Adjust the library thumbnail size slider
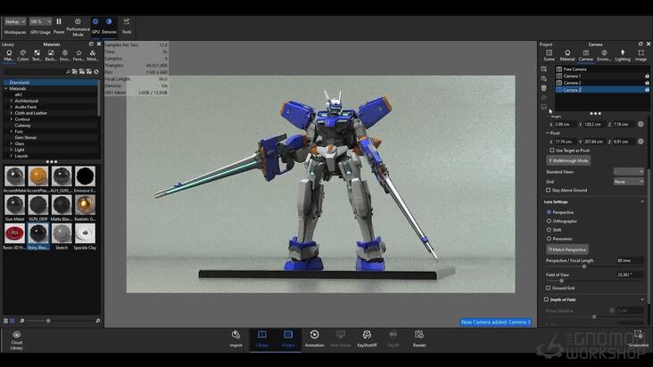This screenshot has width=653, height=367. 48,321
